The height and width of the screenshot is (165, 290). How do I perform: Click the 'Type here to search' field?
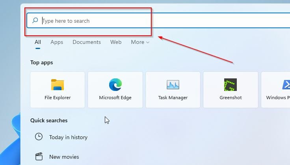click(x=158, y=20)
